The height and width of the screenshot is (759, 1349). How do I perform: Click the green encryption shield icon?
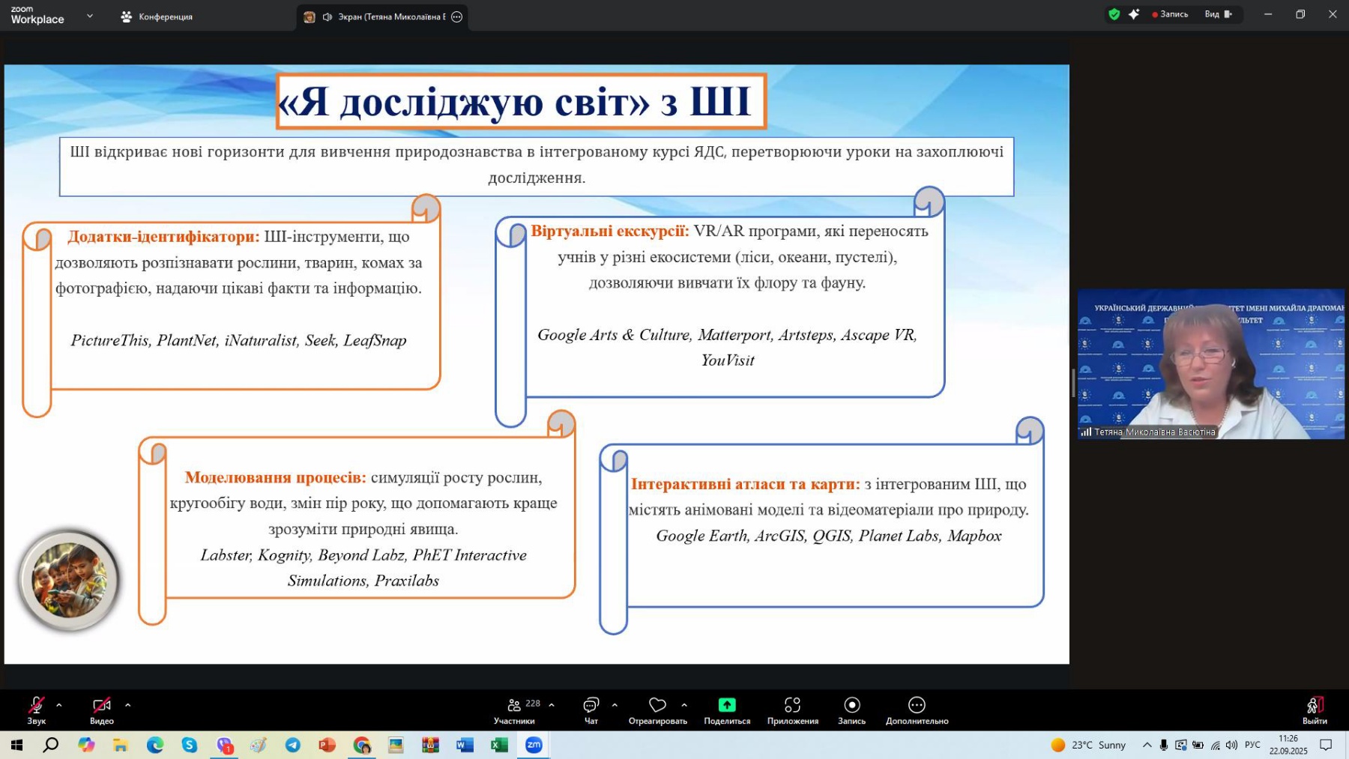point(1114,14)
